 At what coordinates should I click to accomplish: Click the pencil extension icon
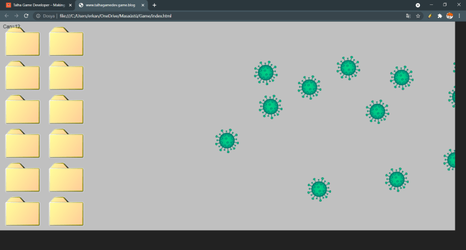click(x=430, y=16)
